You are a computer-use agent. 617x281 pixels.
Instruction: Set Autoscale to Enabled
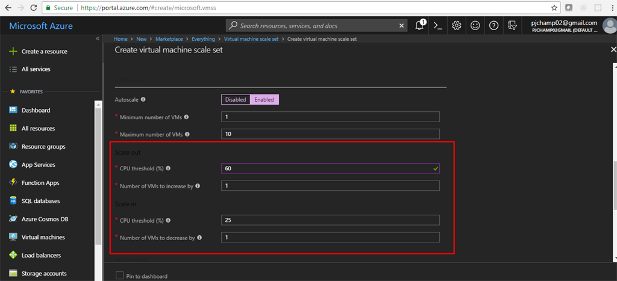click(264, 99)
